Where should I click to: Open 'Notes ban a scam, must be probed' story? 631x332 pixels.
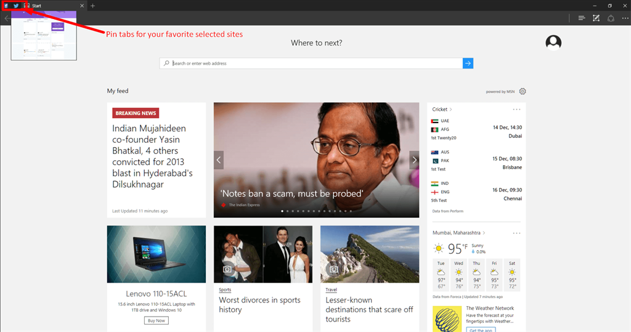(x=291, y=193)
